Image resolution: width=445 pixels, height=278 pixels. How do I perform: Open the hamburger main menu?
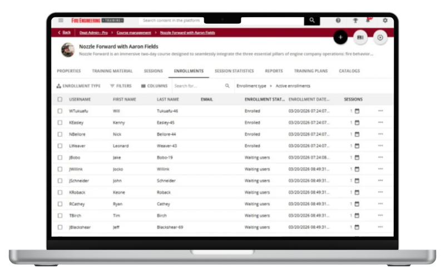[x=61, y=21]
